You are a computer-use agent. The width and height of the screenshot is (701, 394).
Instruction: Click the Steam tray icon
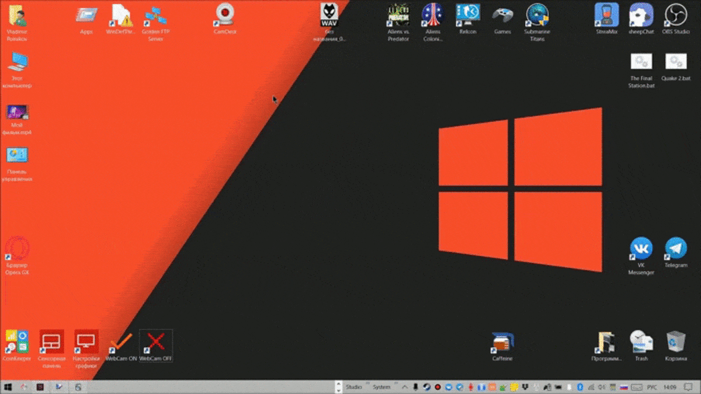426,387
